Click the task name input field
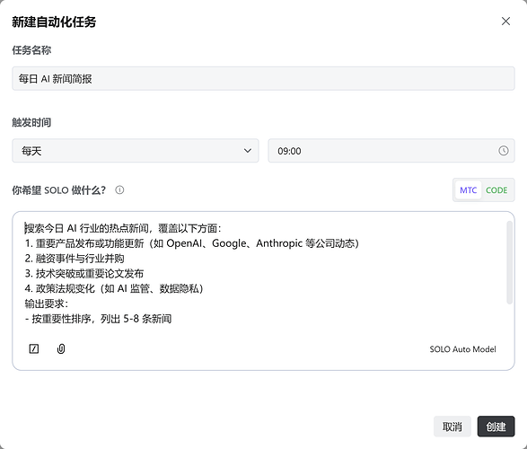The height and width of the screenshot is (449, 527). (263, 79)
